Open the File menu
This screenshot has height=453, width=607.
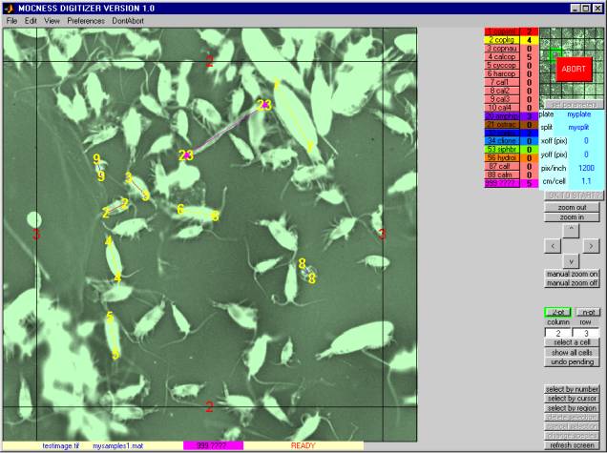[11, 21]
